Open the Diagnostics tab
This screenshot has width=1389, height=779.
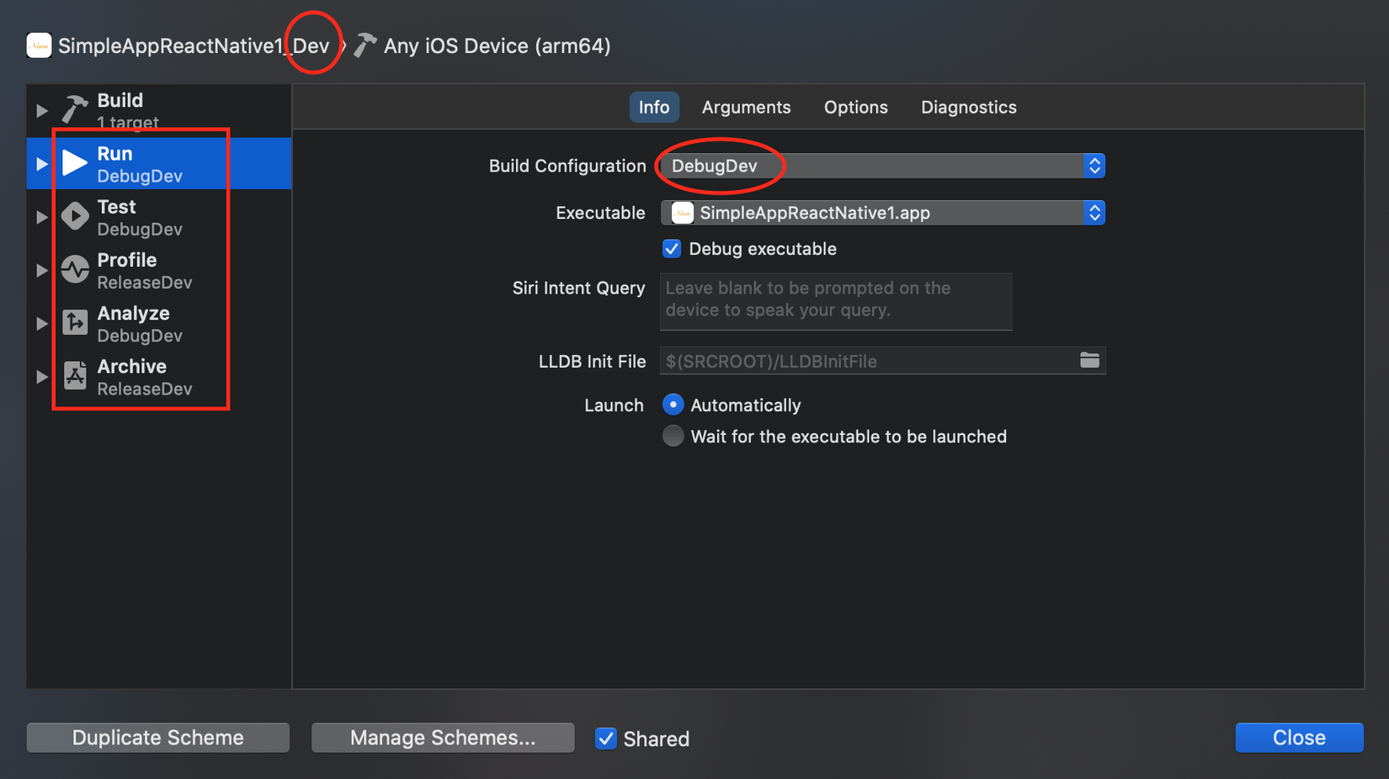(968, 108)
